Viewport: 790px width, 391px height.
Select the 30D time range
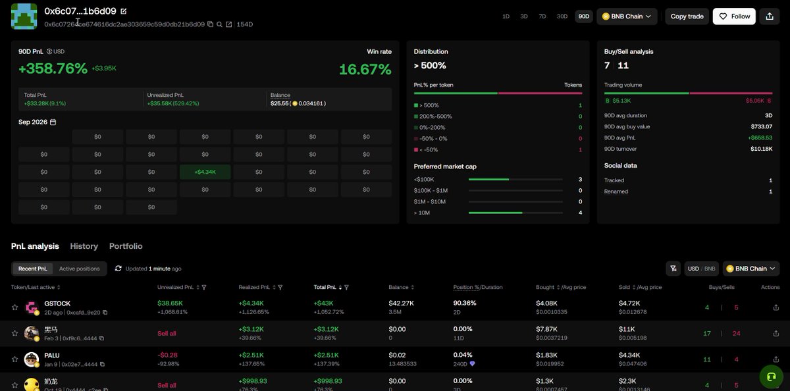562,16
